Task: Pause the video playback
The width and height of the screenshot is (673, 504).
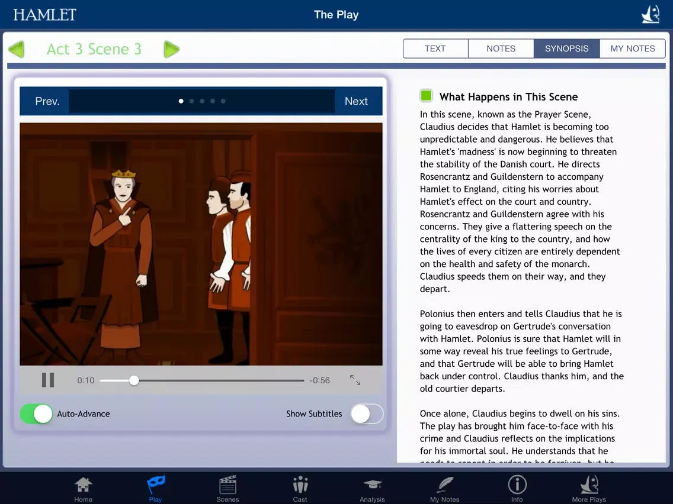Action: tap(48, 380)
